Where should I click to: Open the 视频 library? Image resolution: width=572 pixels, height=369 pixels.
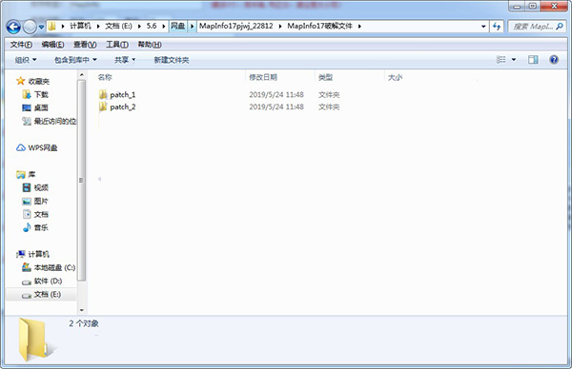tap(41, 187)
